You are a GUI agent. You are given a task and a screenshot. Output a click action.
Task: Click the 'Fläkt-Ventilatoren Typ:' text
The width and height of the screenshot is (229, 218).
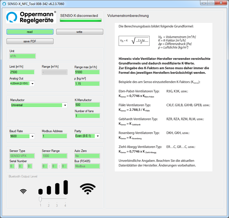pos(135,105)
